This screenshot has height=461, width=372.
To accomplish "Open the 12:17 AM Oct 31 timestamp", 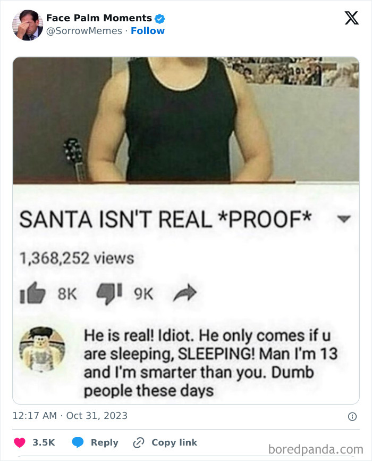I will (70, 416).
